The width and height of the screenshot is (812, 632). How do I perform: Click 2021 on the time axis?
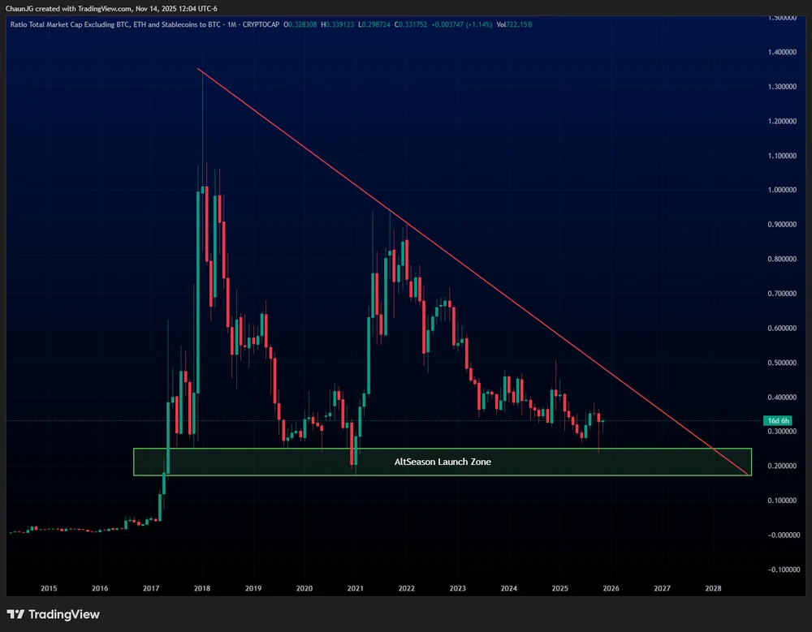click(355, 587)
